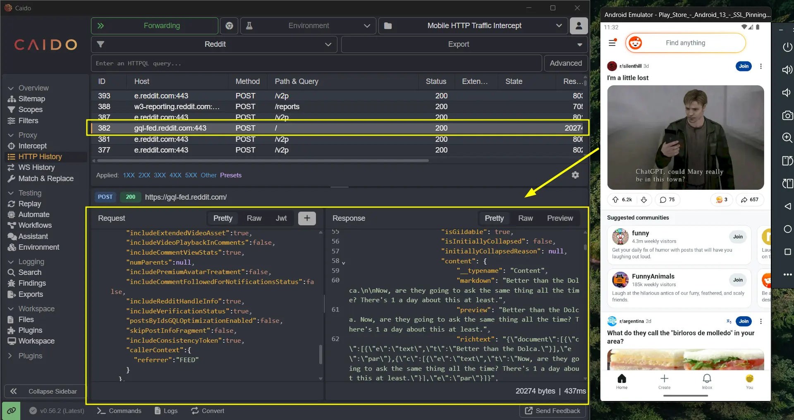This screenshot has height=420, width=794.
Task: Open Reddit Inbox tab in emulator
Action: pos(707,382)
